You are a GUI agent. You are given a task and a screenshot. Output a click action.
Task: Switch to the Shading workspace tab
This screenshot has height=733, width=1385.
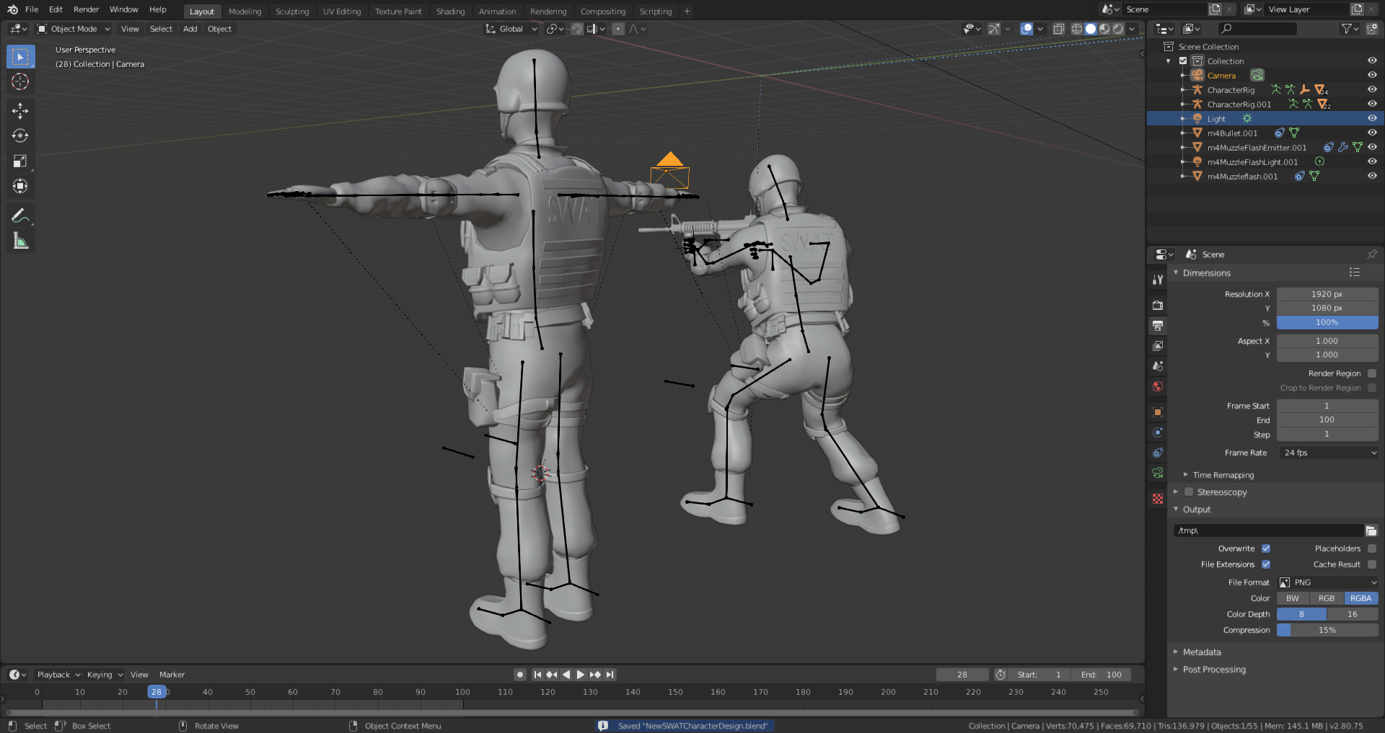click(450, 12)
